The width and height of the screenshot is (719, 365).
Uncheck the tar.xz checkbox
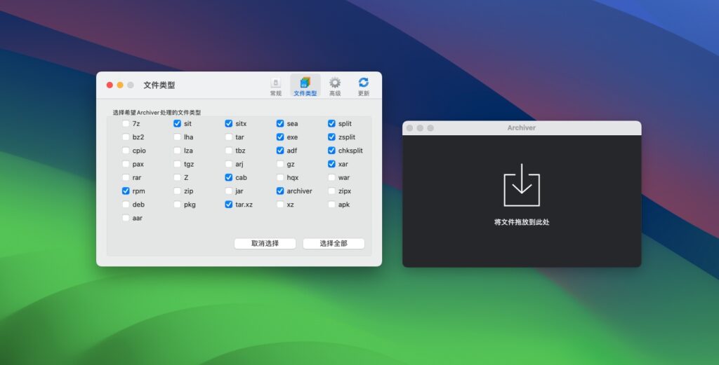228,205
